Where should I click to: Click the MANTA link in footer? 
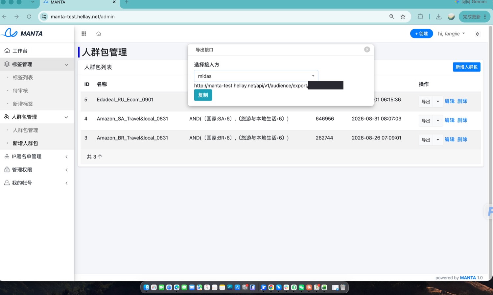click(468, 278)
